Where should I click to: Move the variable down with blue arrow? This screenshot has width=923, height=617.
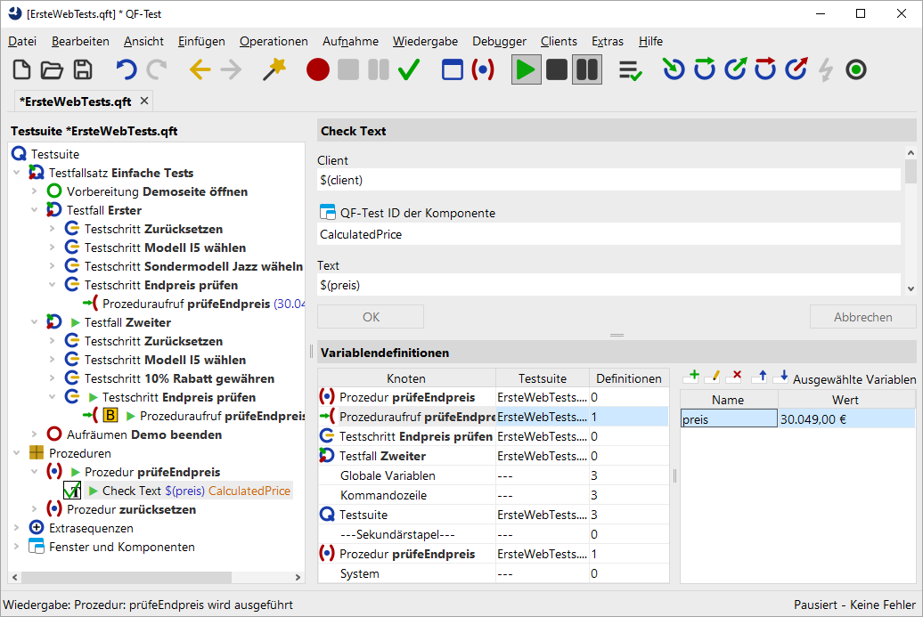783,376
